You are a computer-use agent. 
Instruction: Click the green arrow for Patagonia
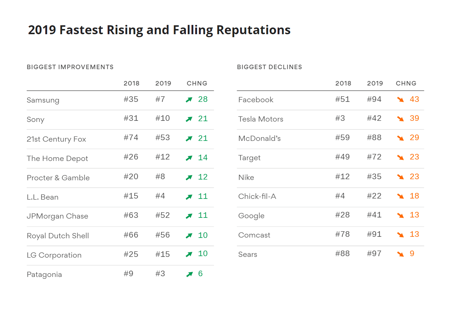coord(189,274)
